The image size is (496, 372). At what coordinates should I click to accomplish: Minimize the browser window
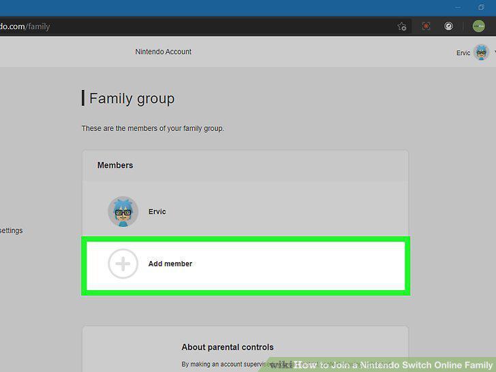pos(458,7)
